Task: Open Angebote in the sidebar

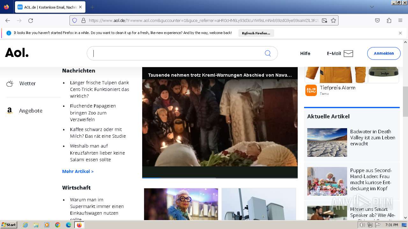Action: click(31, 111)
